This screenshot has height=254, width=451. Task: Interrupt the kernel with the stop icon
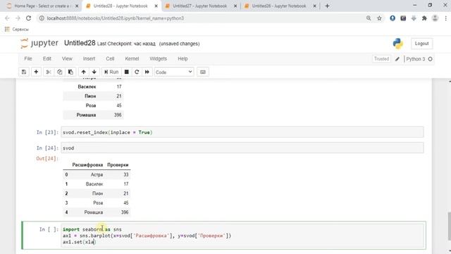[127, 72]
